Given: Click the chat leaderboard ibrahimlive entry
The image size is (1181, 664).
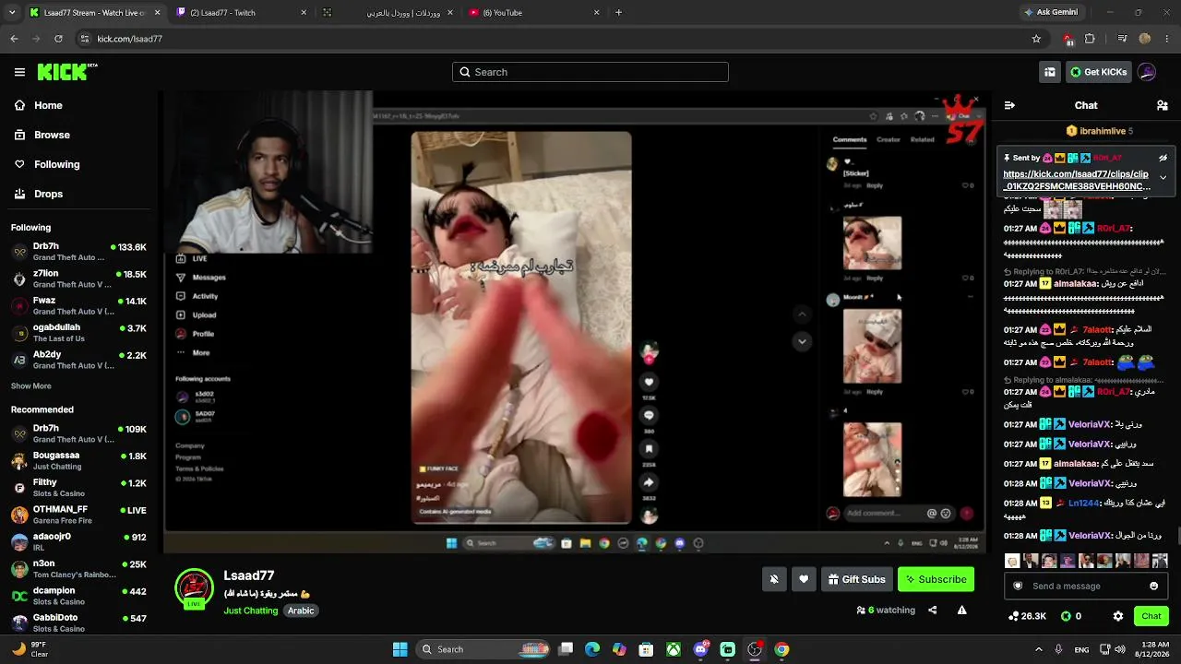Looking at the screenshot, I should click(x=1100, y=131).
